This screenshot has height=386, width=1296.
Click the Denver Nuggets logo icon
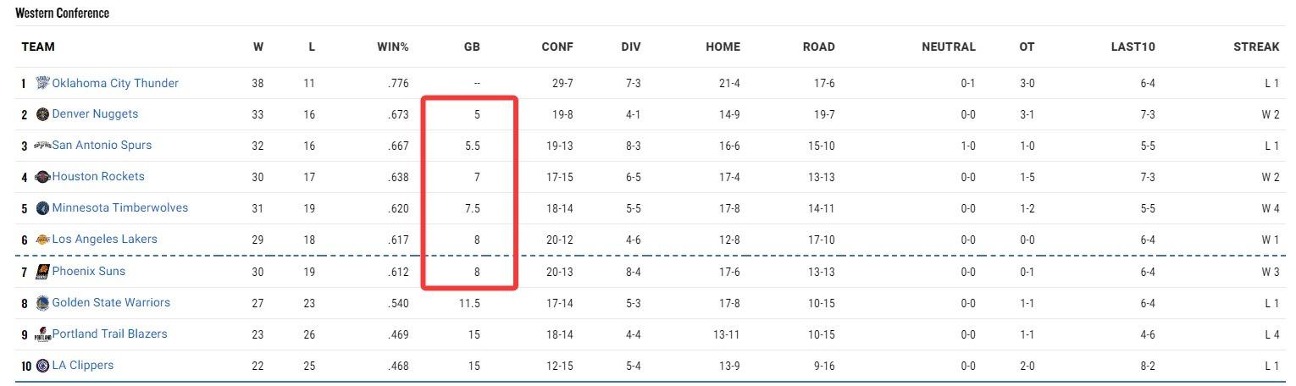pyautogui.click(x=42, y=114)
